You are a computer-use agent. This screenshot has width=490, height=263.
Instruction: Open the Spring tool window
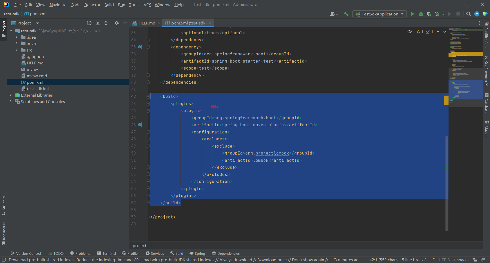coord(197,253)
